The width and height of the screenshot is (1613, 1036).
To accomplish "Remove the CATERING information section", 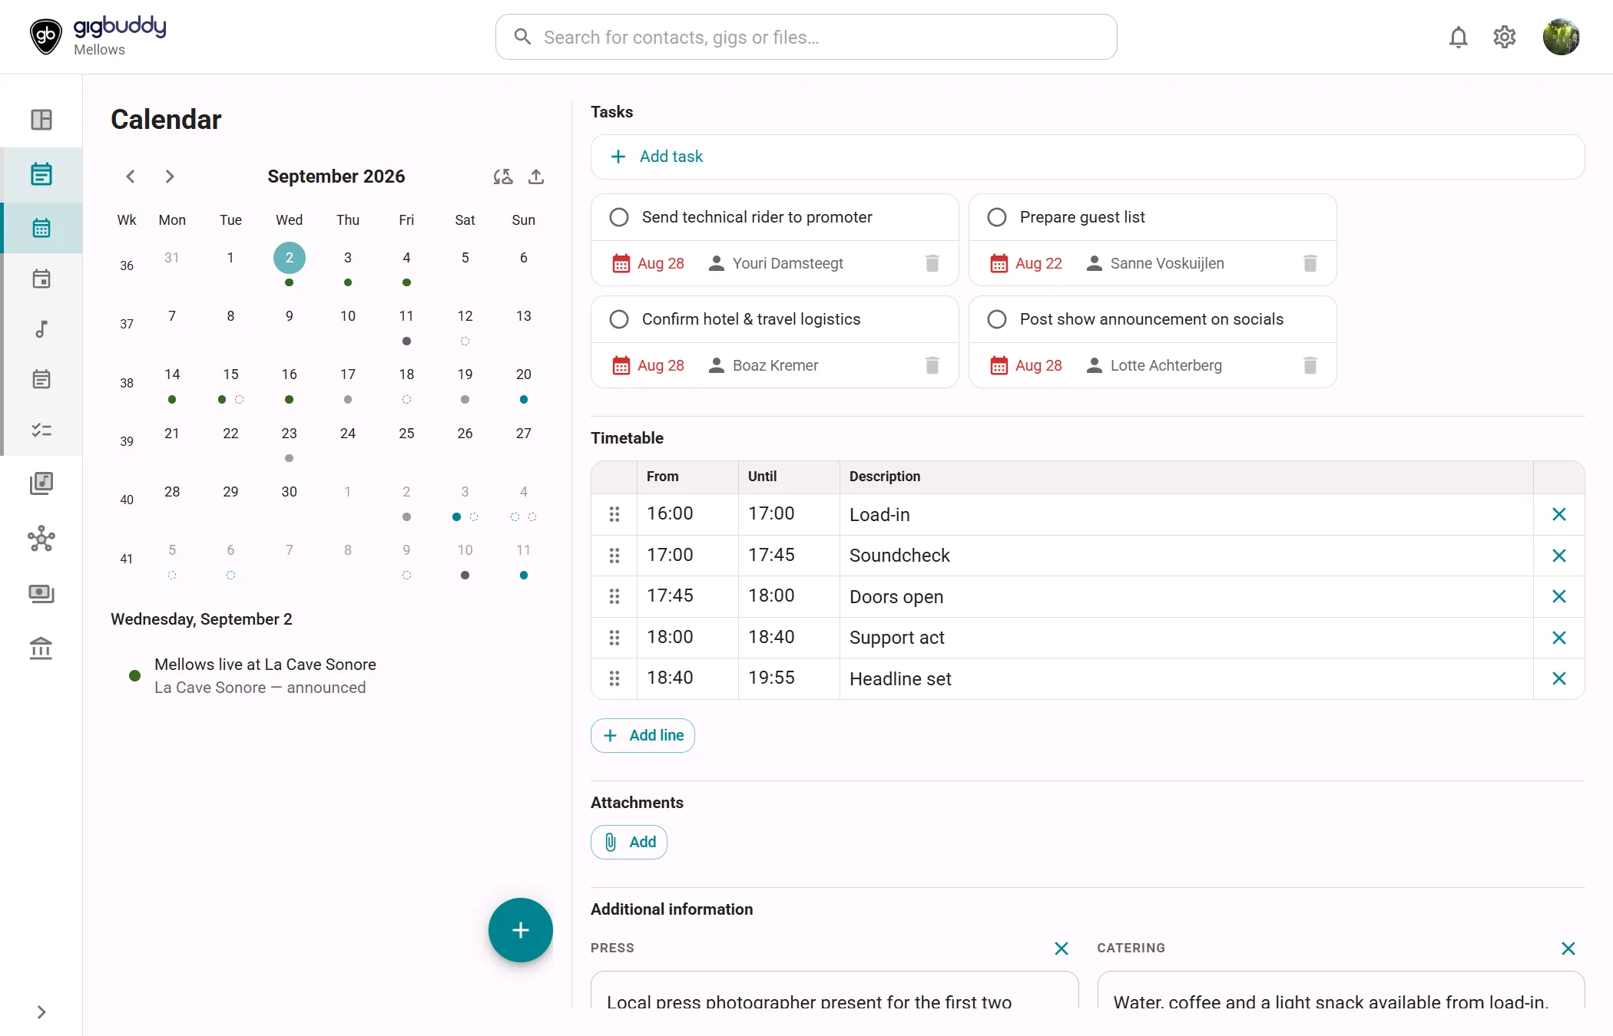I will pyautogui.click(x=1568, y=949).
